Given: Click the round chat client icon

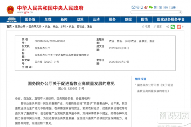Looking at the screenshot, I should tap(138, 7).
